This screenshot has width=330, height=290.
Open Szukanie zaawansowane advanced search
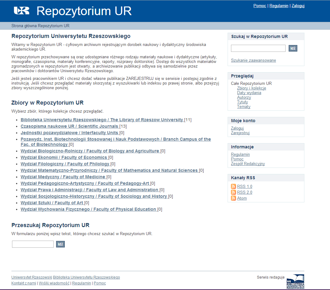(254, 60)
